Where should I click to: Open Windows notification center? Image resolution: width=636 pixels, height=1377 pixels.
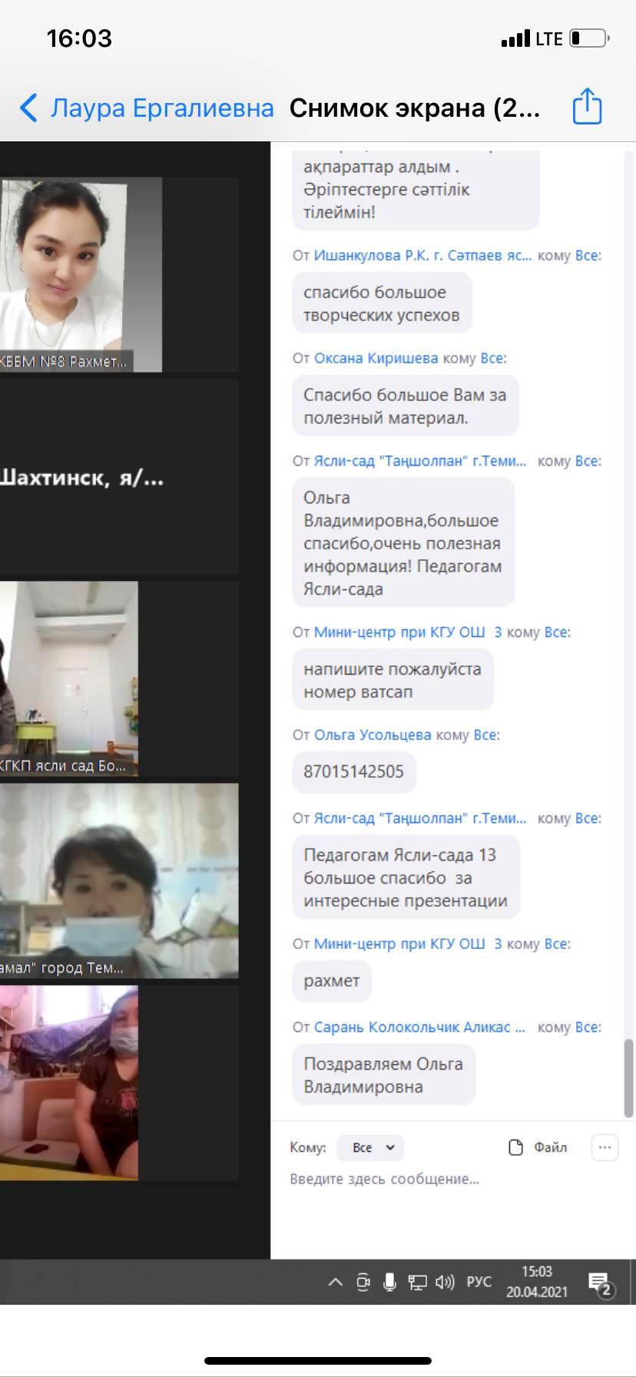599,1283
